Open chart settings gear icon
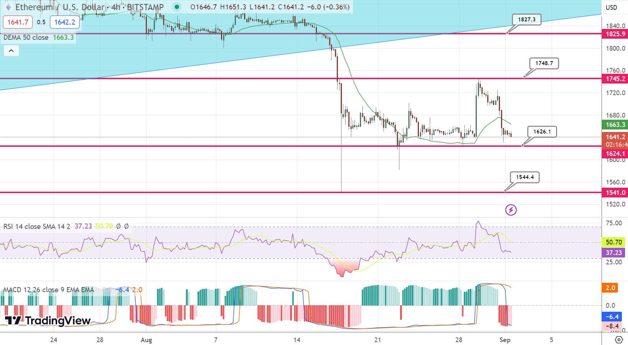The width and height of the screenshot is (628, 345). coord(619,340)
